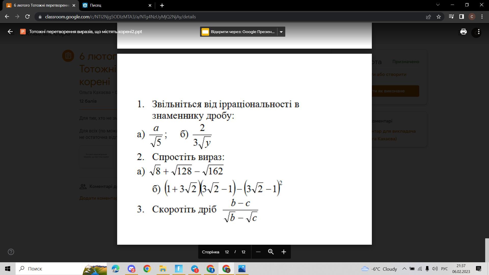Open the Chrome three-dot menu
This screenshot has height=275, width=489.
click(482, 17)
